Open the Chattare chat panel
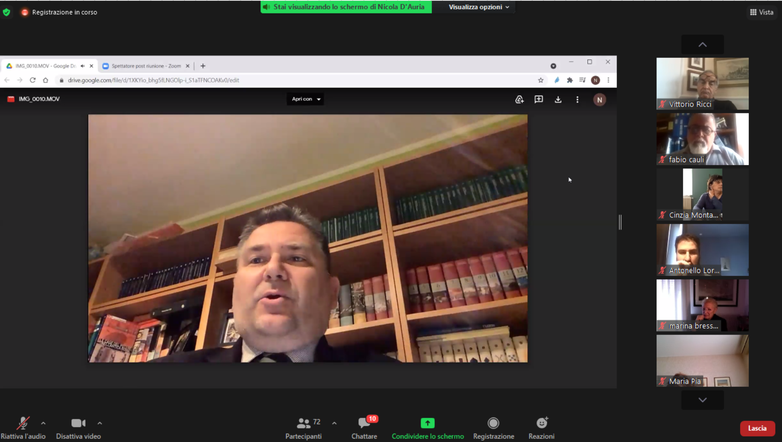The image size is (782, 442). [x=364, y=428]
